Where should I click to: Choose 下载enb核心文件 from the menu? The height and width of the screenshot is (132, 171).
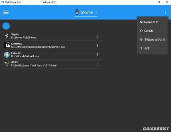(x=153, y=40)
